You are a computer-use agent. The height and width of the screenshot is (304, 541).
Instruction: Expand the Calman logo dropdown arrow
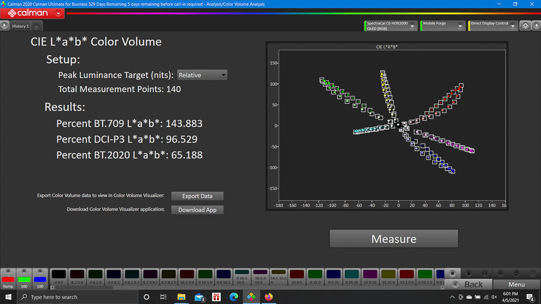click(x=58, y=14)
